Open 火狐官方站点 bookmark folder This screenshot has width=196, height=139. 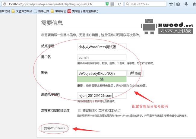(22, 11)
